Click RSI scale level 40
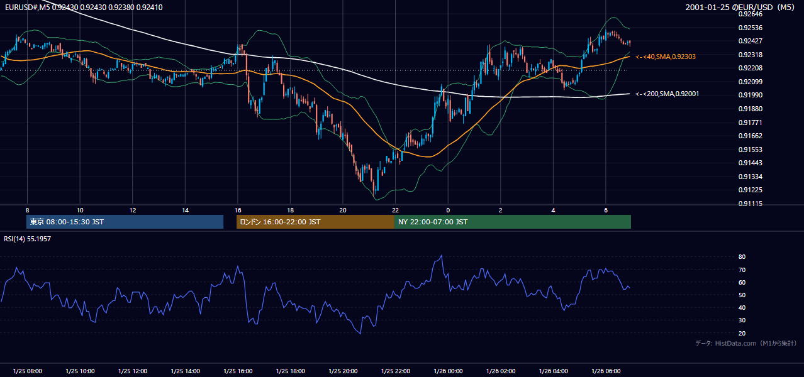 (742, 308)
